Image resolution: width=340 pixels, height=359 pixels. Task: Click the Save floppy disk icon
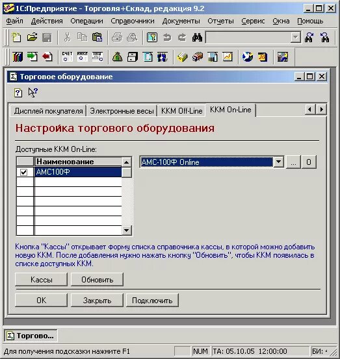pos(47,37)
